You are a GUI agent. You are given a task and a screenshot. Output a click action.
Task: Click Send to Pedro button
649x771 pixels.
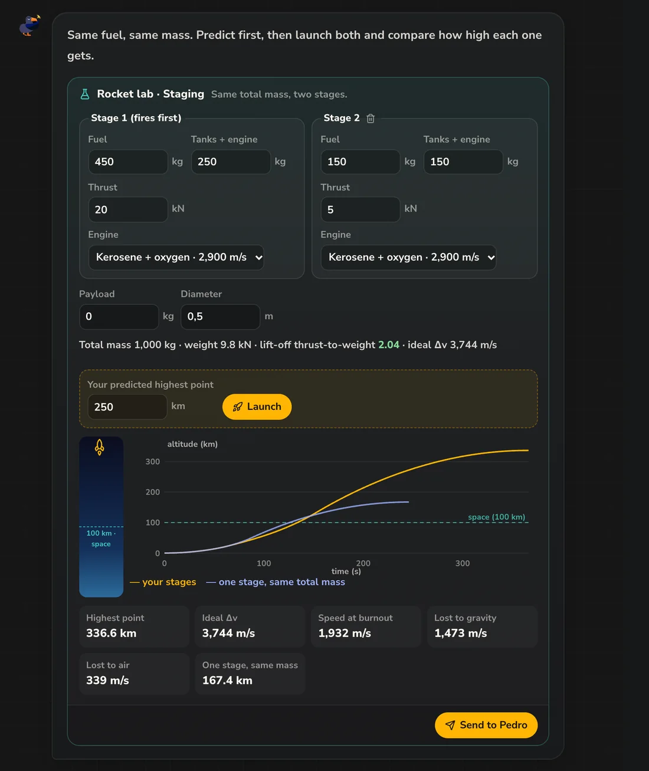click(486, 725)
